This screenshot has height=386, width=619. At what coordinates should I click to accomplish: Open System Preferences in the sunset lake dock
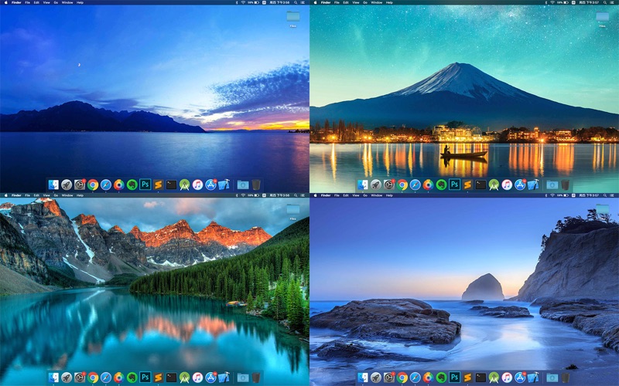click(x=80, y=185)
